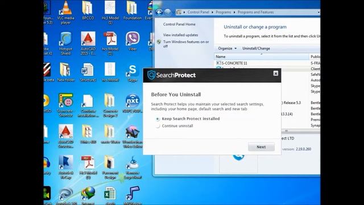
Task: Launch Skype from the desktop shortcut
Action: [x=133, y=72]
